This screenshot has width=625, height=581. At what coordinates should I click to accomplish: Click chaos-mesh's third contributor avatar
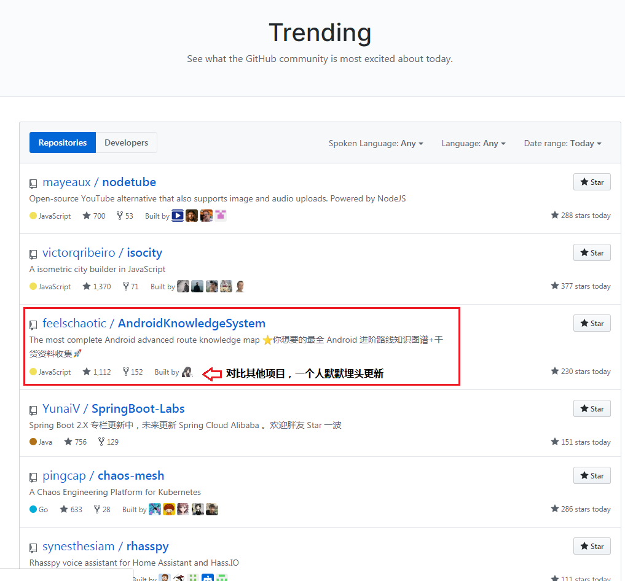coord(183,509)
